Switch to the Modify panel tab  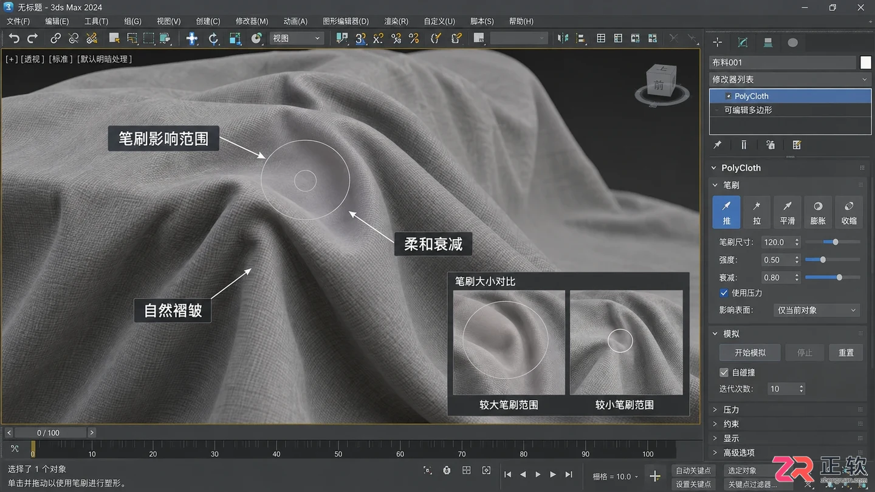(x=743, y=43)
